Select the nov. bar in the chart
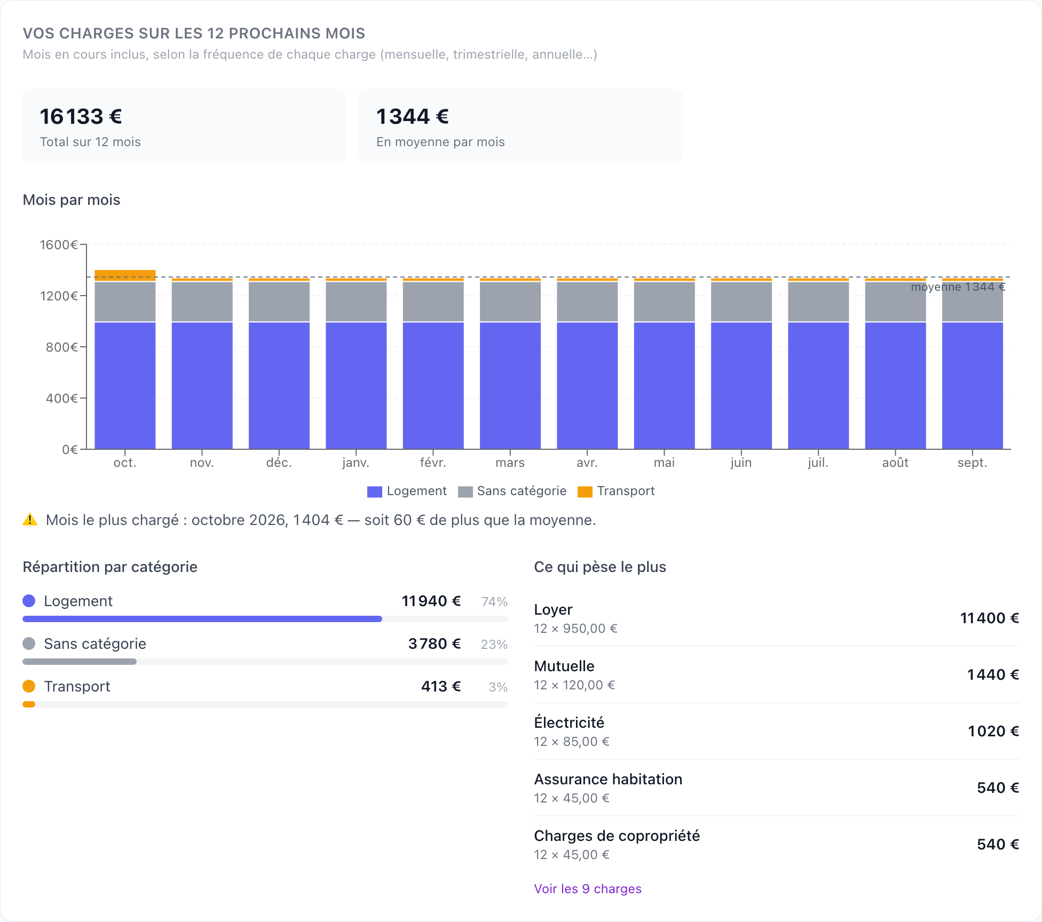 (202, 364)
